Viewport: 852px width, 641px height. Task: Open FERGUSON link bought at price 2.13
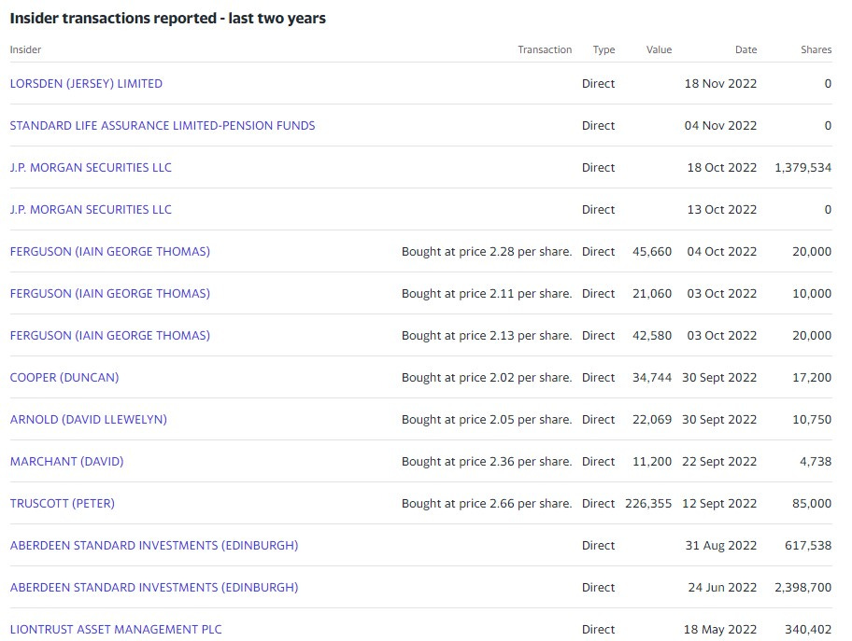coord(109,335)
